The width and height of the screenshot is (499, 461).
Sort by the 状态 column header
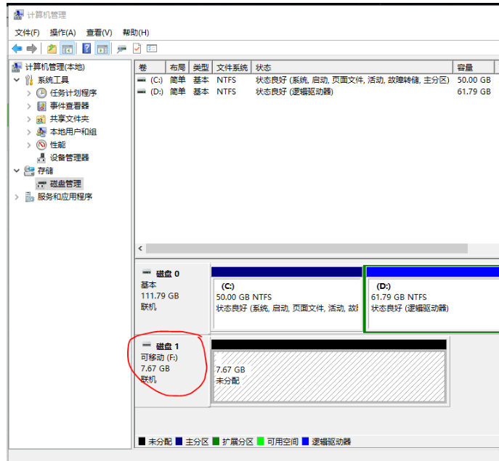point(352,68)
